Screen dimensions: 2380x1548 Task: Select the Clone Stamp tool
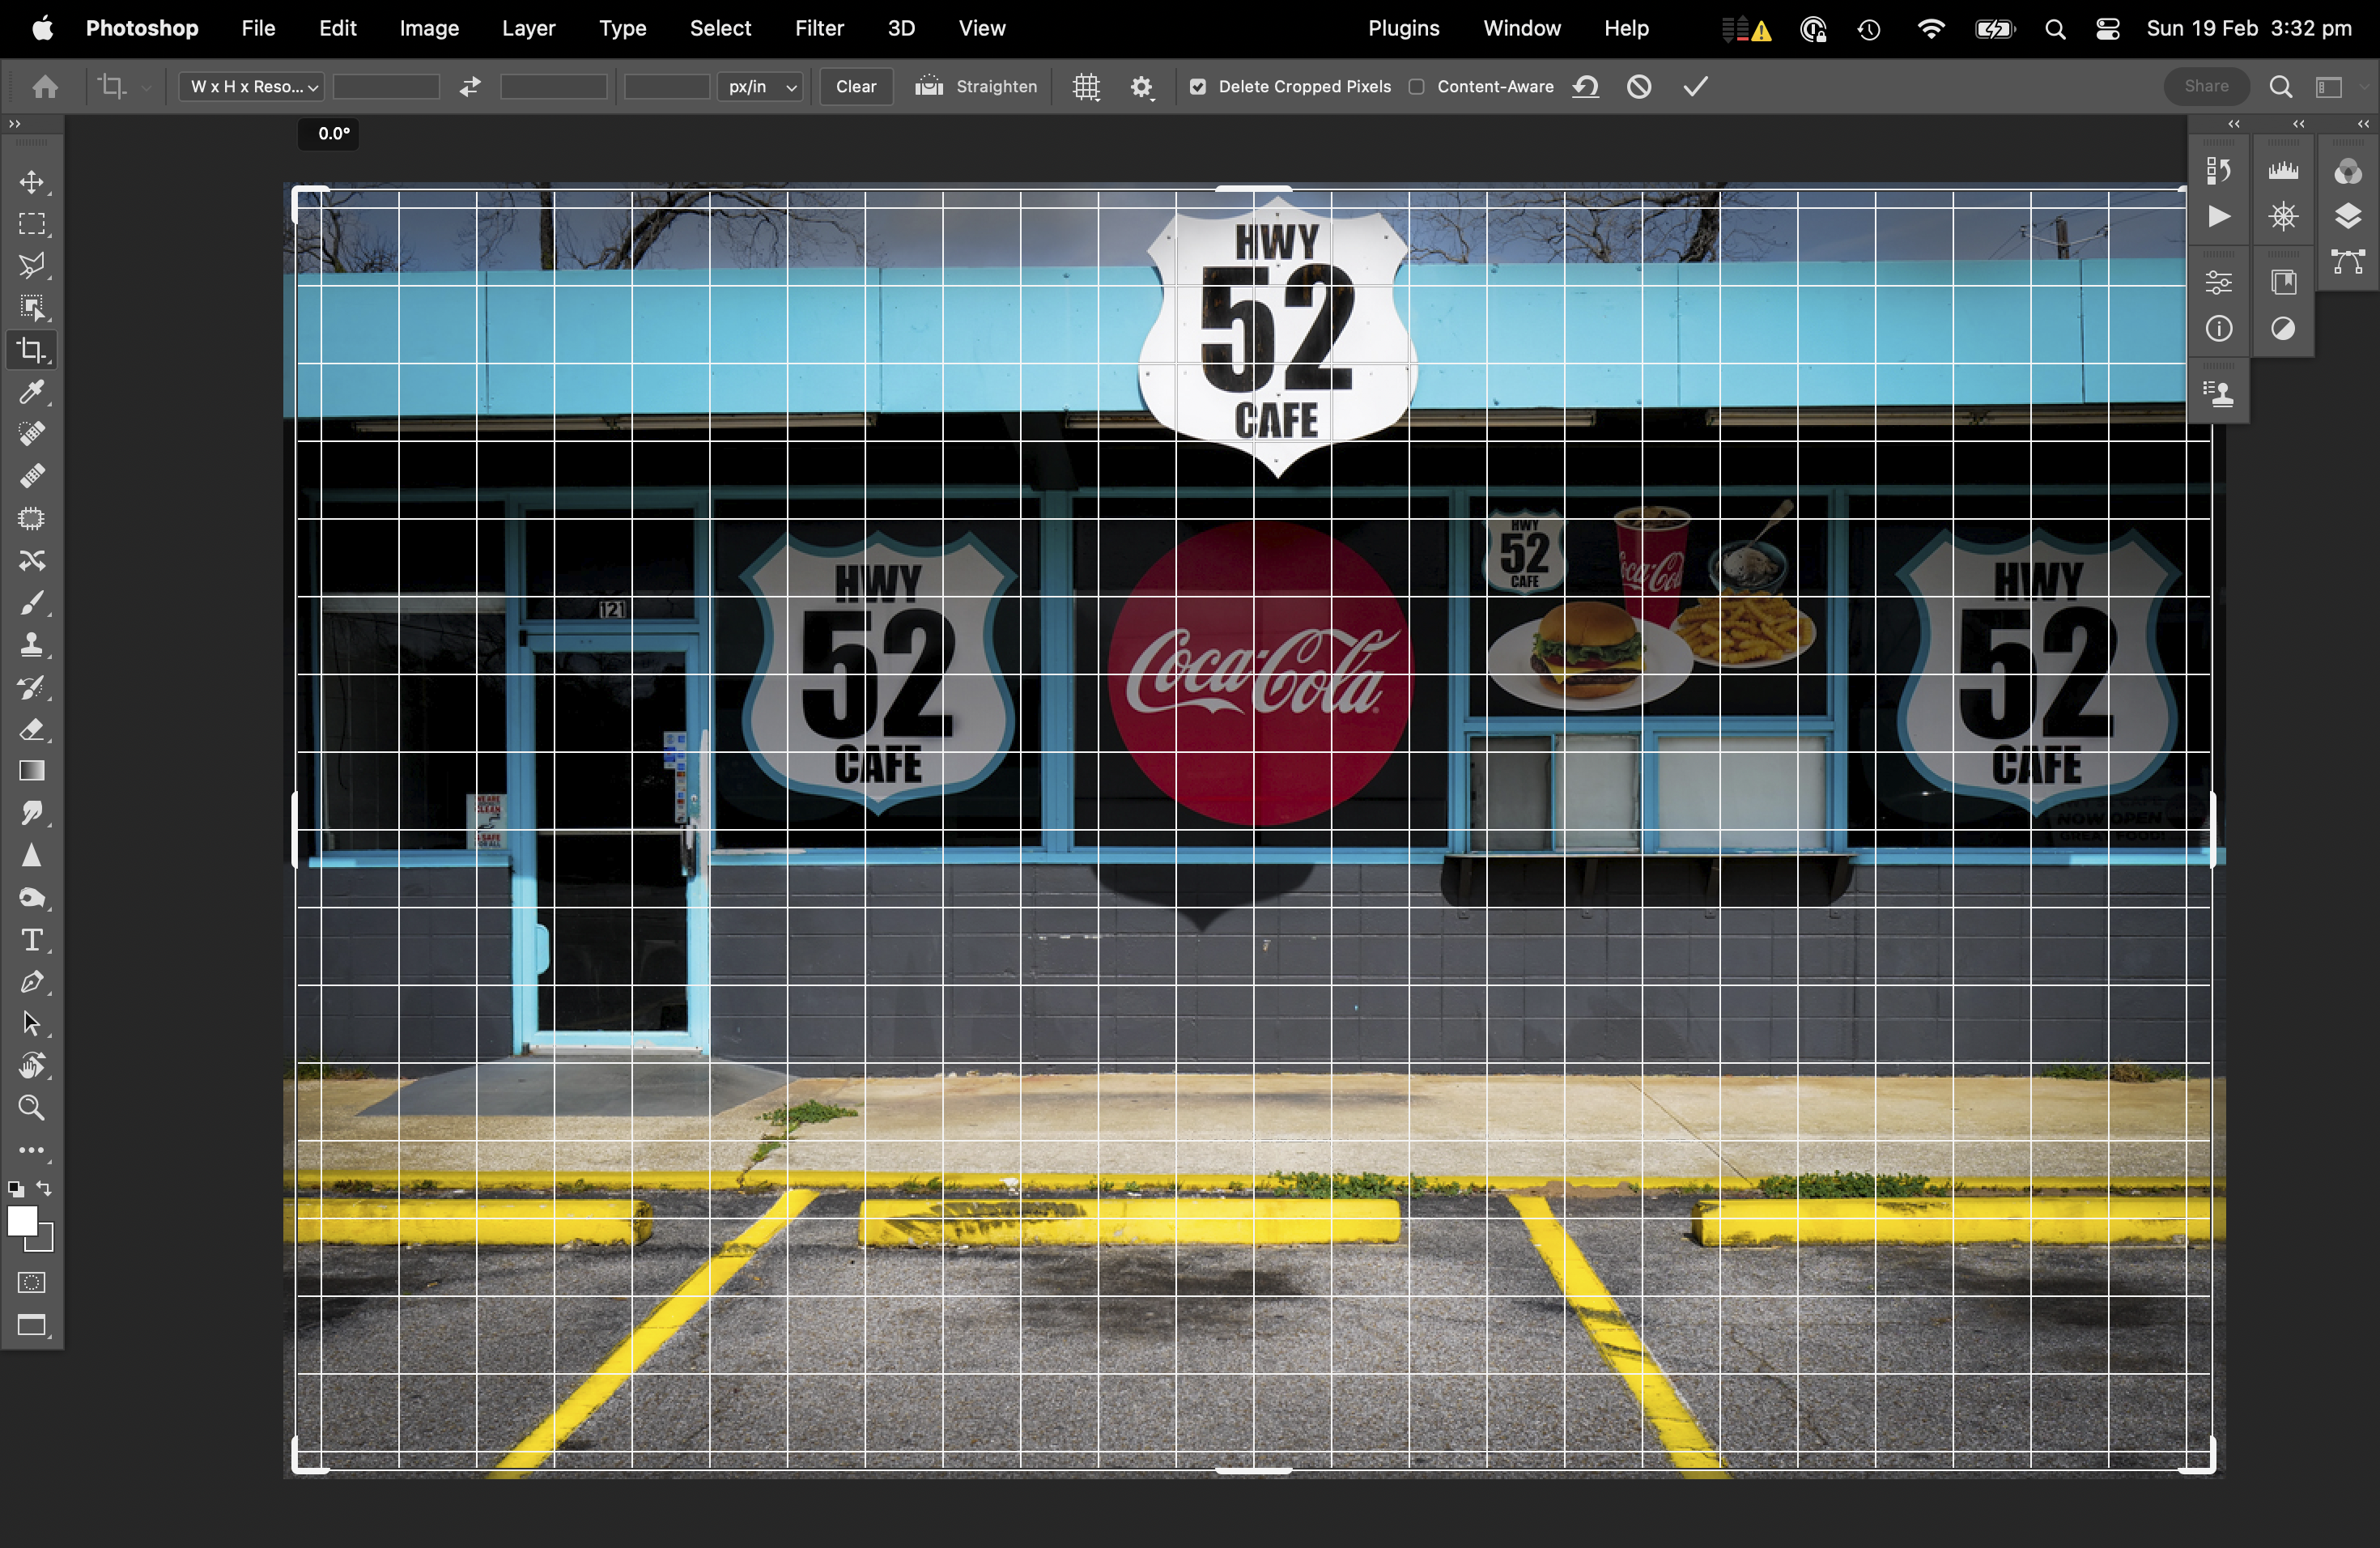point(32,644)
